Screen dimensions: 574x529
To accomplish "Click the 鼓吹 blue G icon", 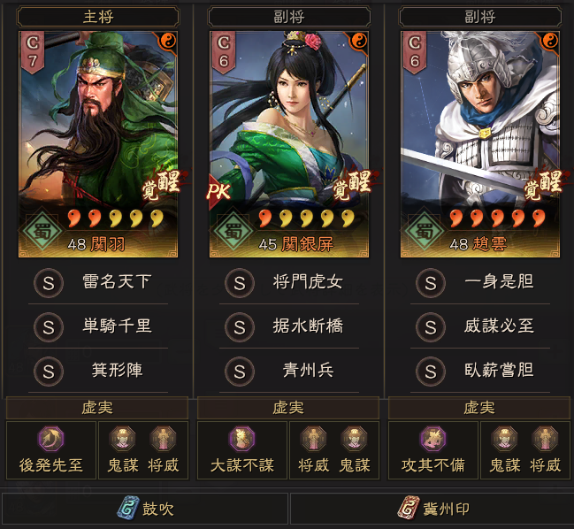I will pos(128,508).
